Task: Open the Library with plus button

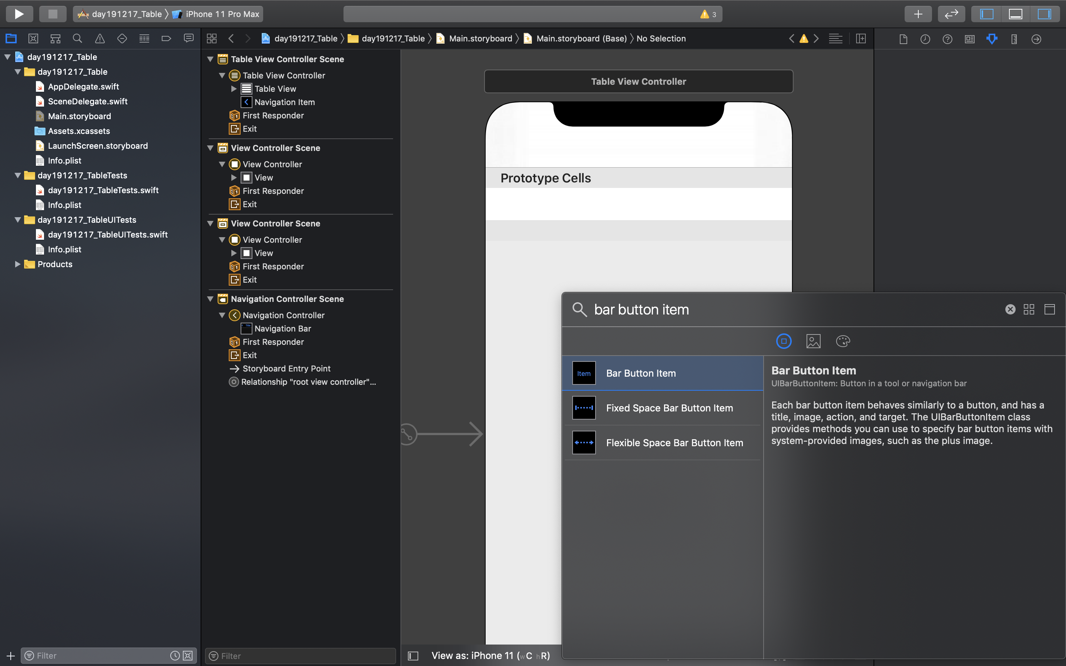Action: tap(918, 14)
